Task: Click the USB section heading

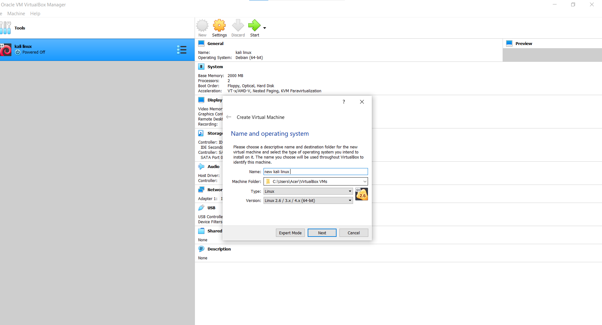Action: [211, 208]
